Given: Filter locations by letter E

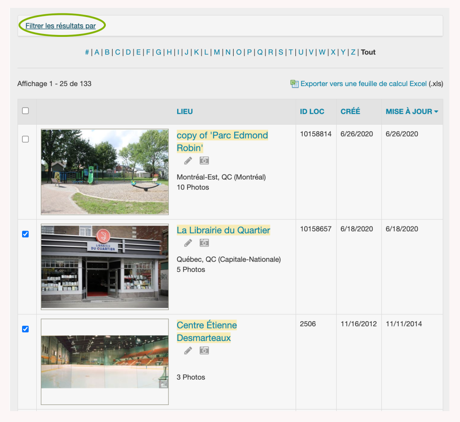Looking at the screenshot, I should tap(138, 52).
